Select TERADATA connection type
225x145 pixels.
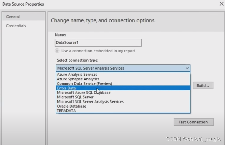pos(123,111)
